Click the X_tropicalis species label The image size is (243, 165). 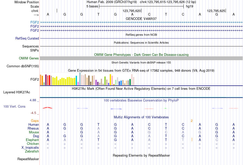tap(30, 148)
